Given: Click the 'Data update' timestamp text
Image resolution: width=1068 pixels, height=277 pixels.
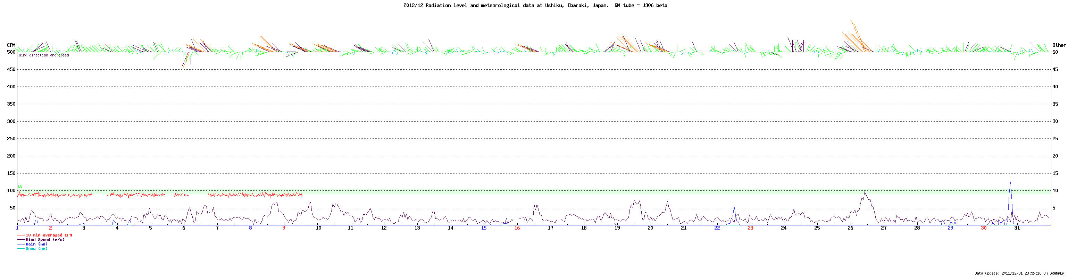Looking at the screenshot, I should pos(1018,273).
